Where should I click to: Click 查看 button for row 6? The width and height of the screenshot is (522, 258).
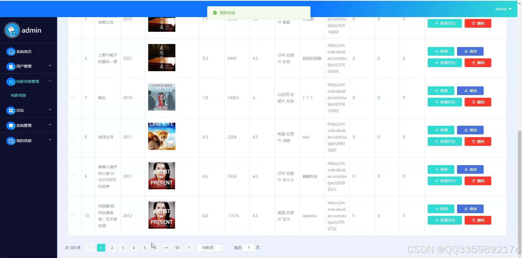[441, 51]
